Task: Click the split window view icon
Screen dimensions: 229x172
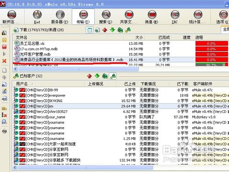Action: [90, 30]
